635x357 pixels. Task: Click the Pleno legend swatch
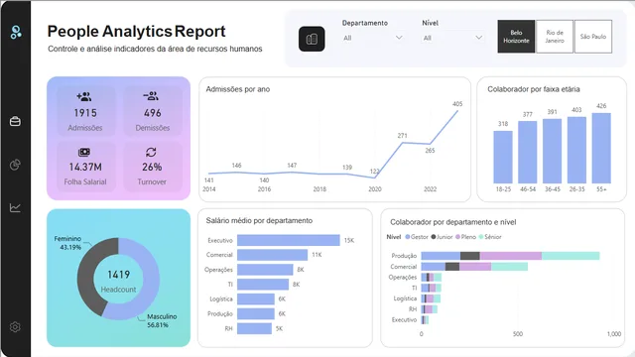pos(458,237)
